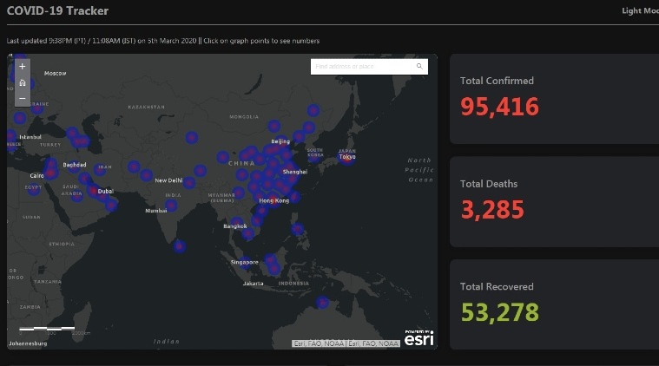This screenshot has width=659, height=366.
Task: Open the esri logo link
Action: pyautogui.click(x=418, y=337)
